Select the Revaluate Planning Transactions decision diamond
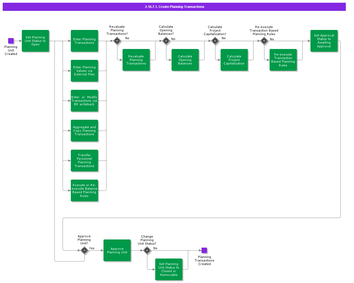This screenshot has width=354, height=283. [117, 41]
